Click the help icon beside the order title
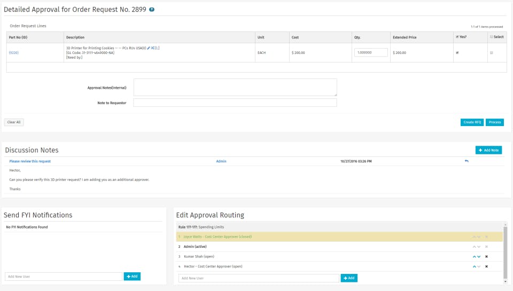This screenshot has height=291, width=513. click(152, 10)
